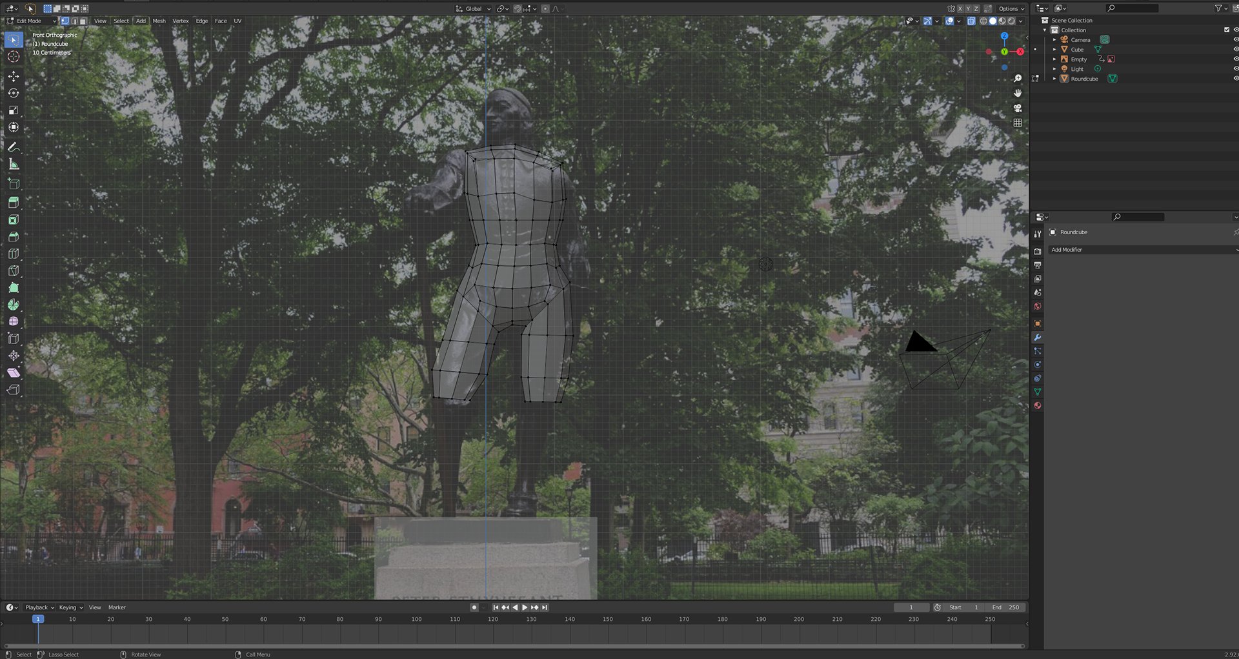Uncheck the Collection exclude checkbox
Viewport: 1239px width, 659px height.
tap(1227, 30)
